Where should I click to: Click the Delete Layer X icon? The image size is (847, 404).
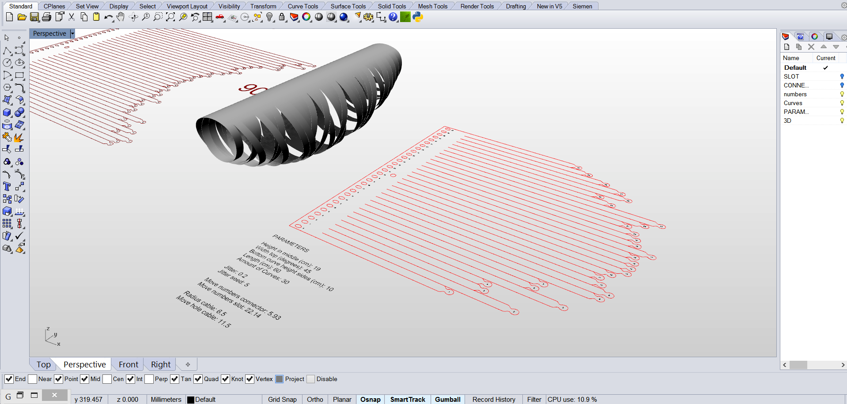pyautogui.click(x=811, y=47)
